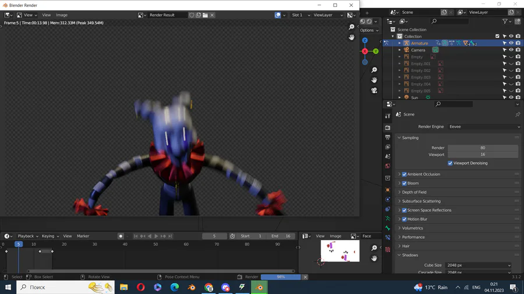Toggle the Viewport Denoising checkbox
Screen dimensions: 524x294
click(x=450, y=163)
